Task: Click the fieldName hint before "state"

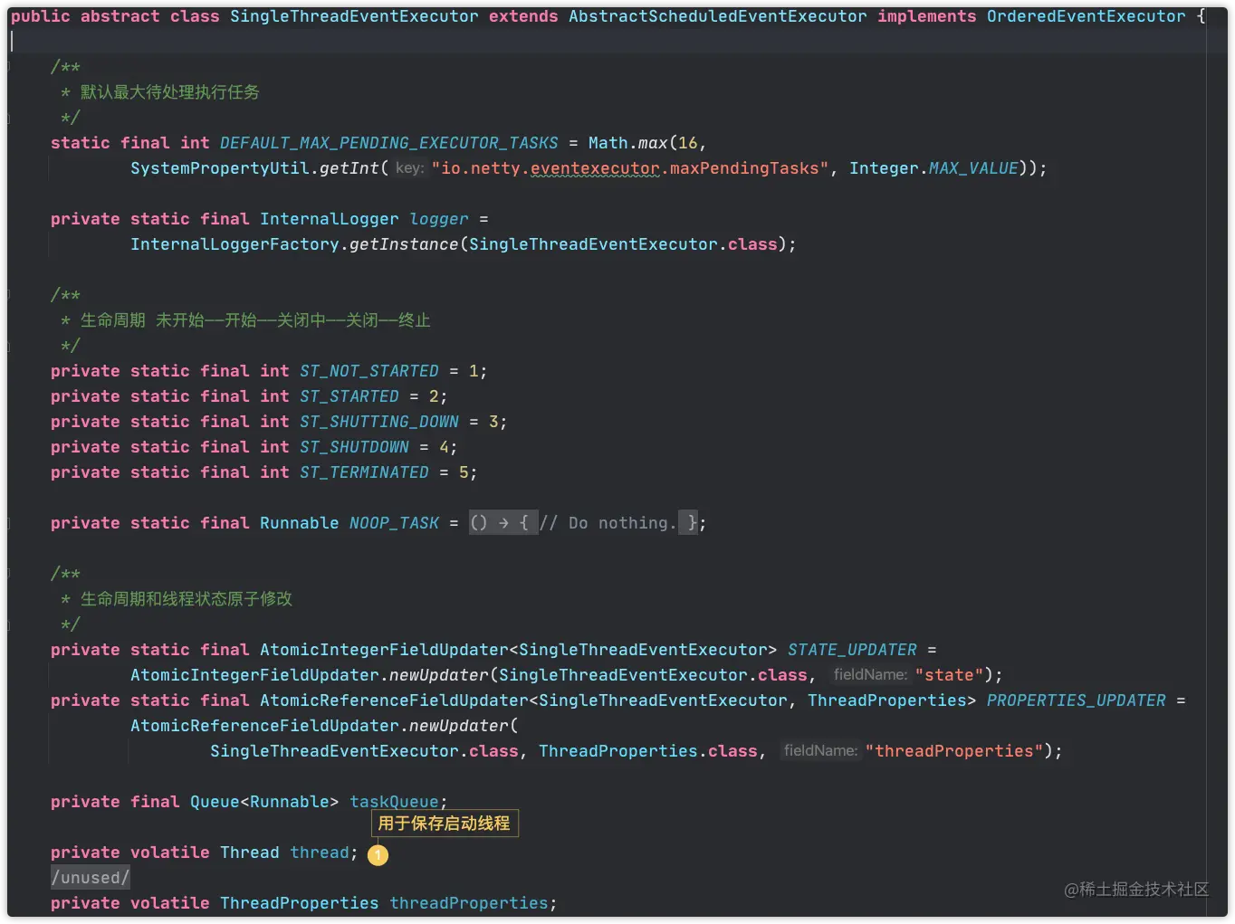Action: coord(870,675)
